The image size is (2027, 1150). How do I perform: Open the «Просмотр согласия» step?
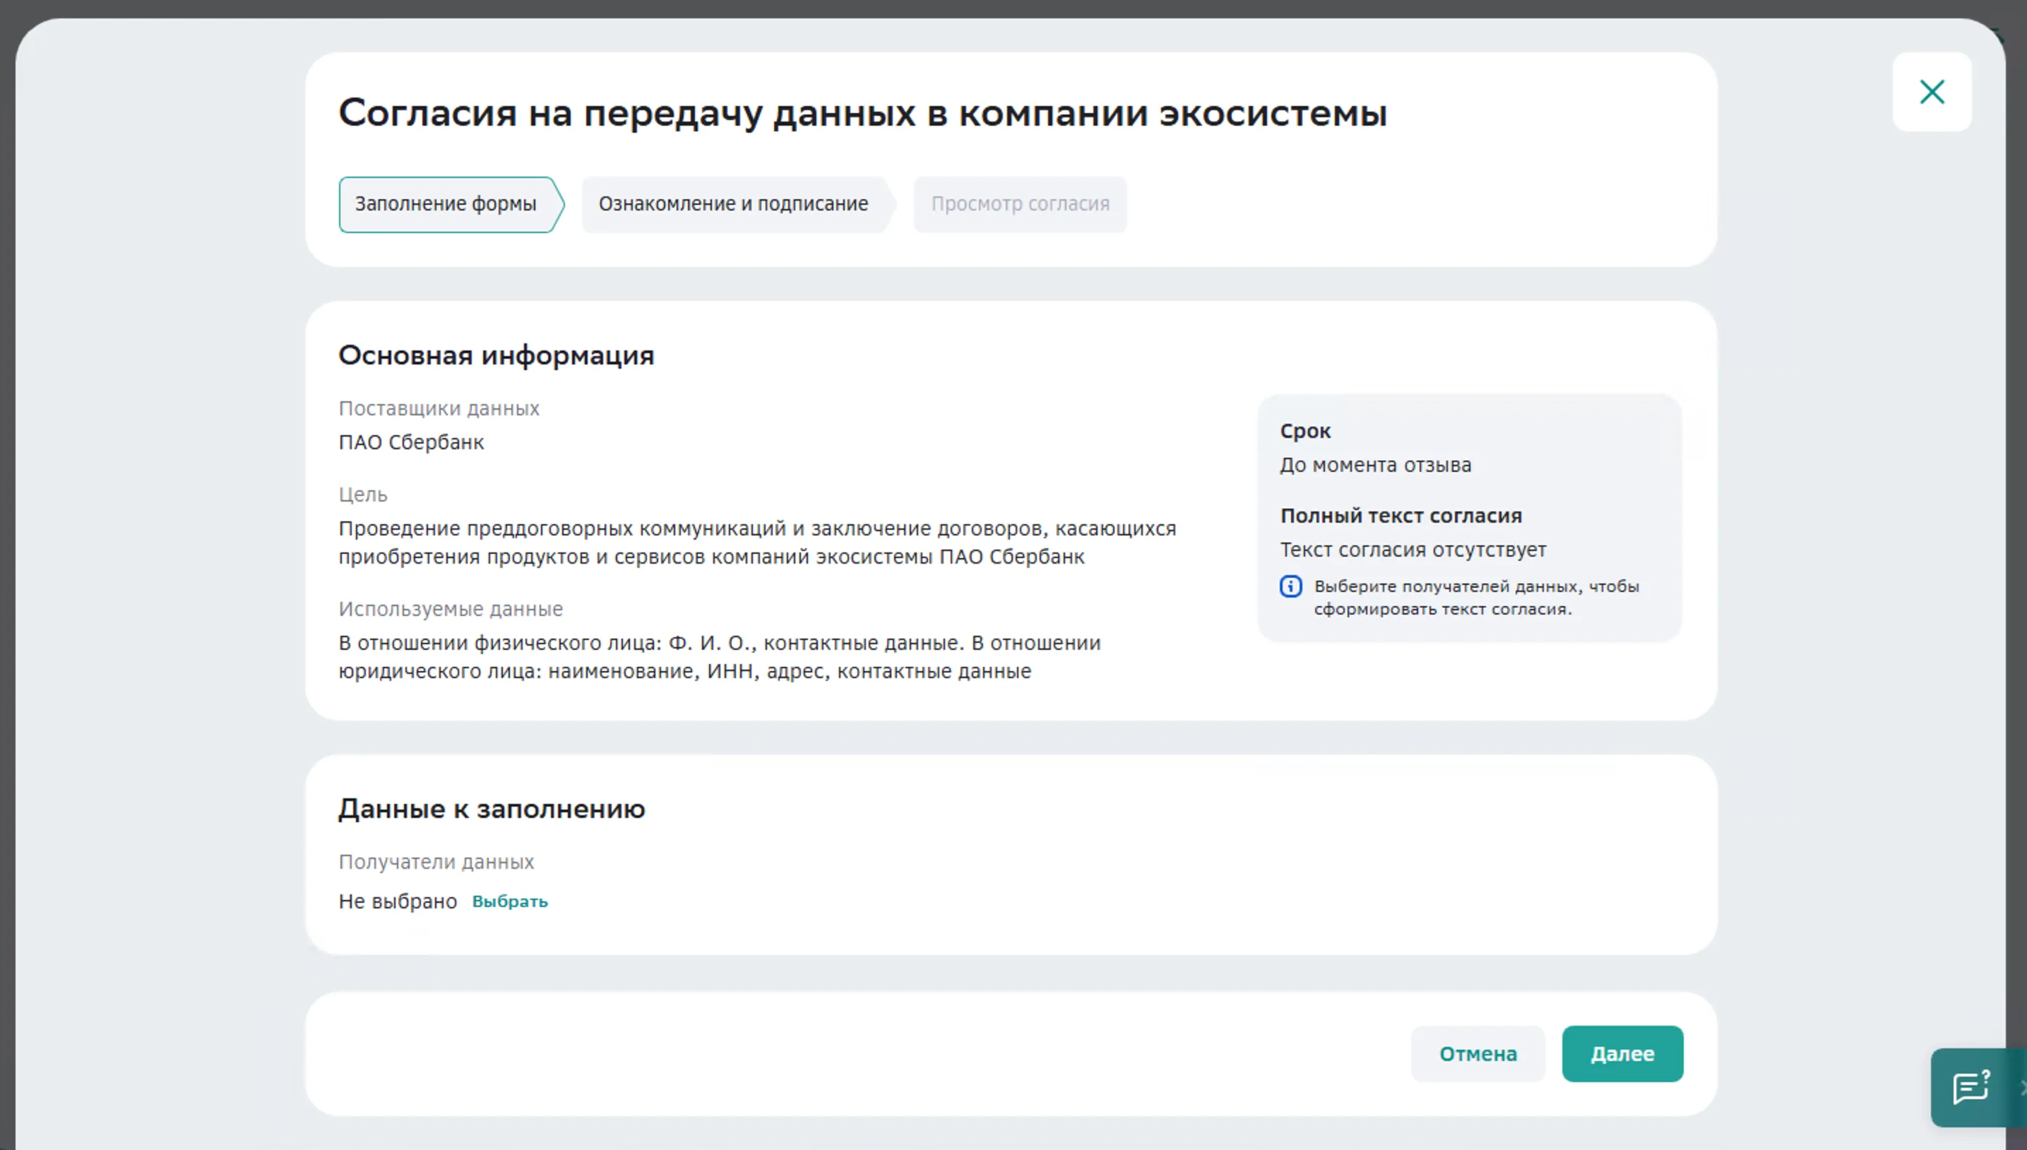tap(1019, 205)
